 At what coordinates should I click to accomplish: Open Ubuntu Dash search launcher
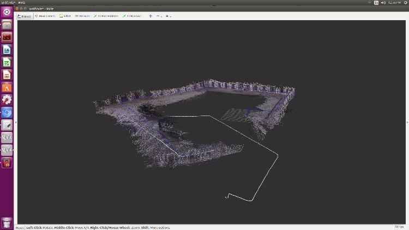(7, 13)
